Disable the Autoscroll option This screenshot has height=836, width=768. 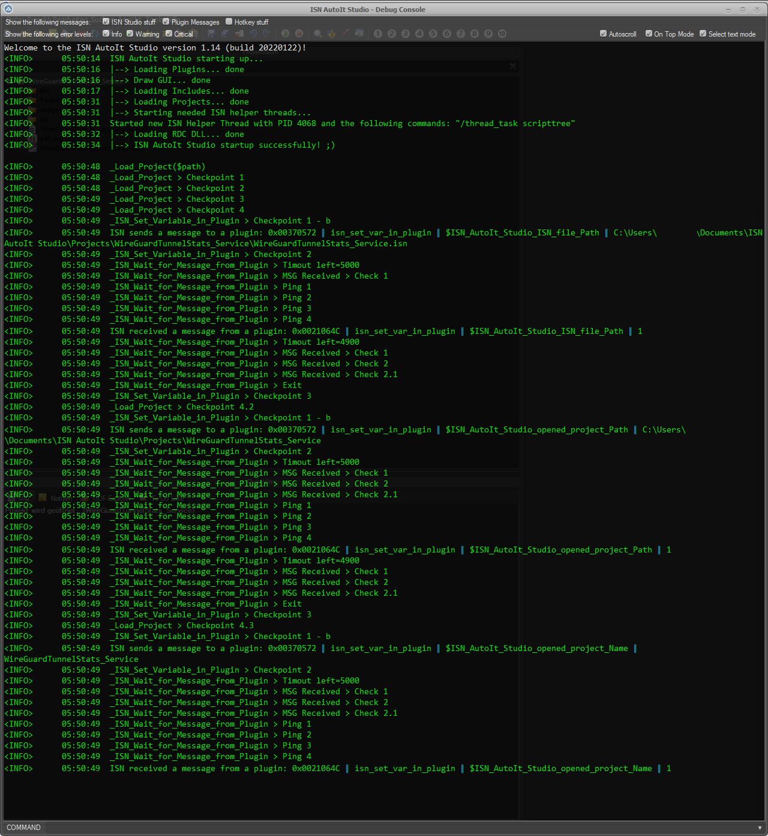coord(604,34)
